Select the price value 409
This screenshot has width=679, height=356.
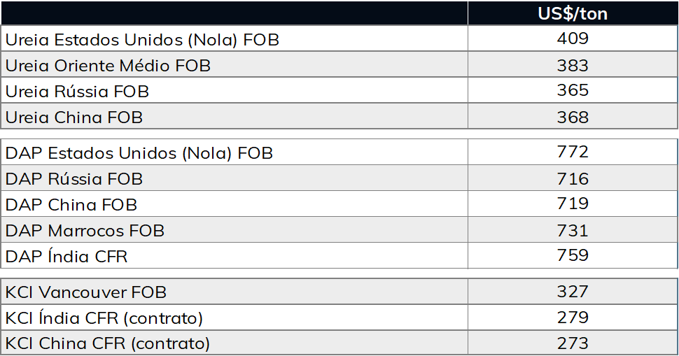coord(573,38)
